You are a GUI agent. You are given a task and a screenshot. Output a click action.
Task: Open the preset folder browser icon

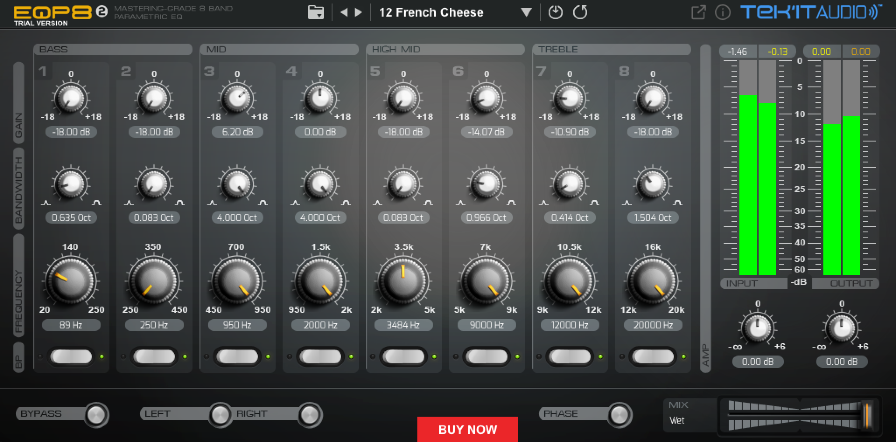point(315,12)
